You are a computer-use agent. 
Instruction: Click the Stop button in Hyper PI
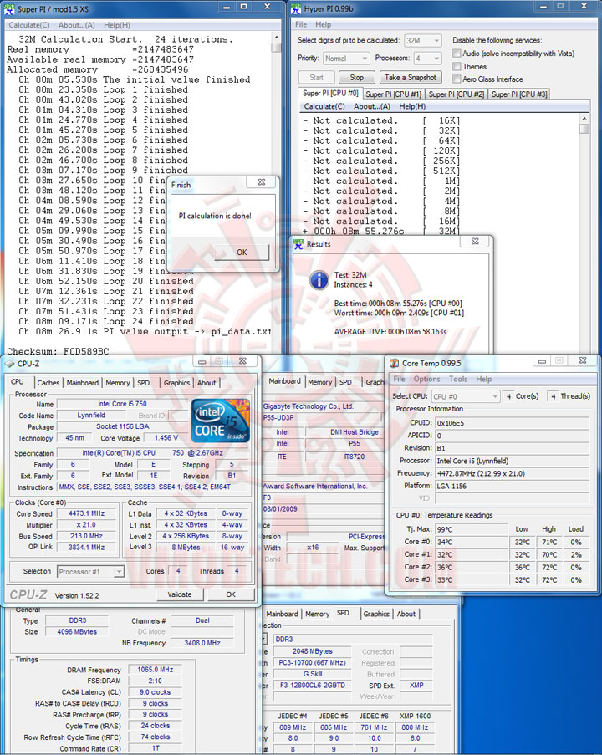pyautogui.click(x=356, y=77)
